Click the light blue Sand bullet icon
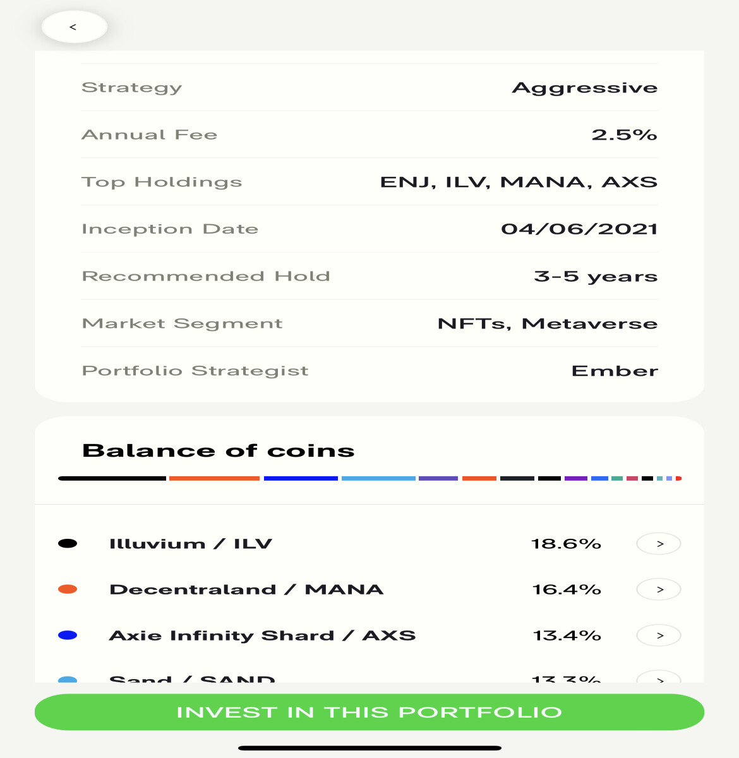 point(69,679)
